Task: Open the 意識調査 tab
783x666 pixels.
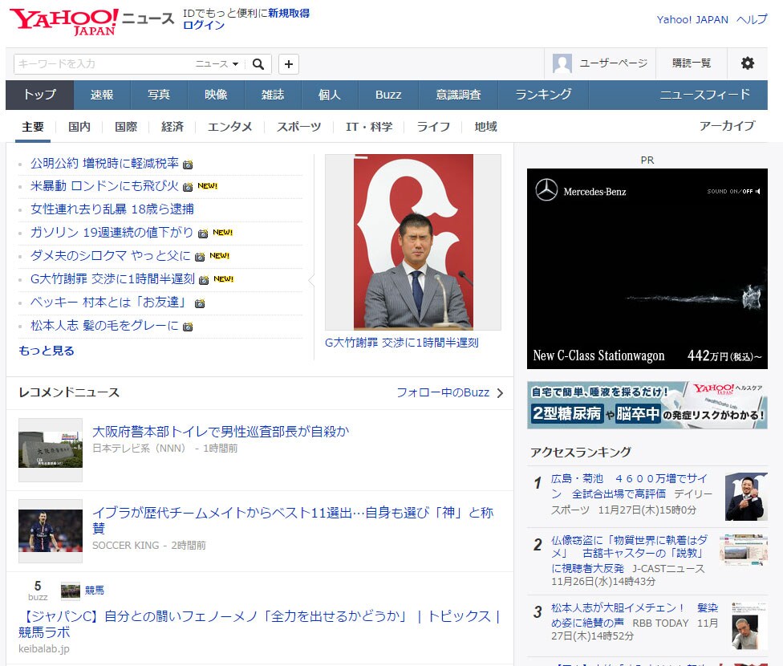Action: pos(458,95)
